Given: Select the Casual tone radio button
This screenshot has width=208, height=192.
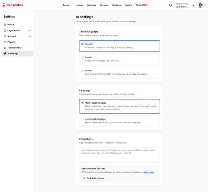Looking at the screenshot, I should coord(83,57).
